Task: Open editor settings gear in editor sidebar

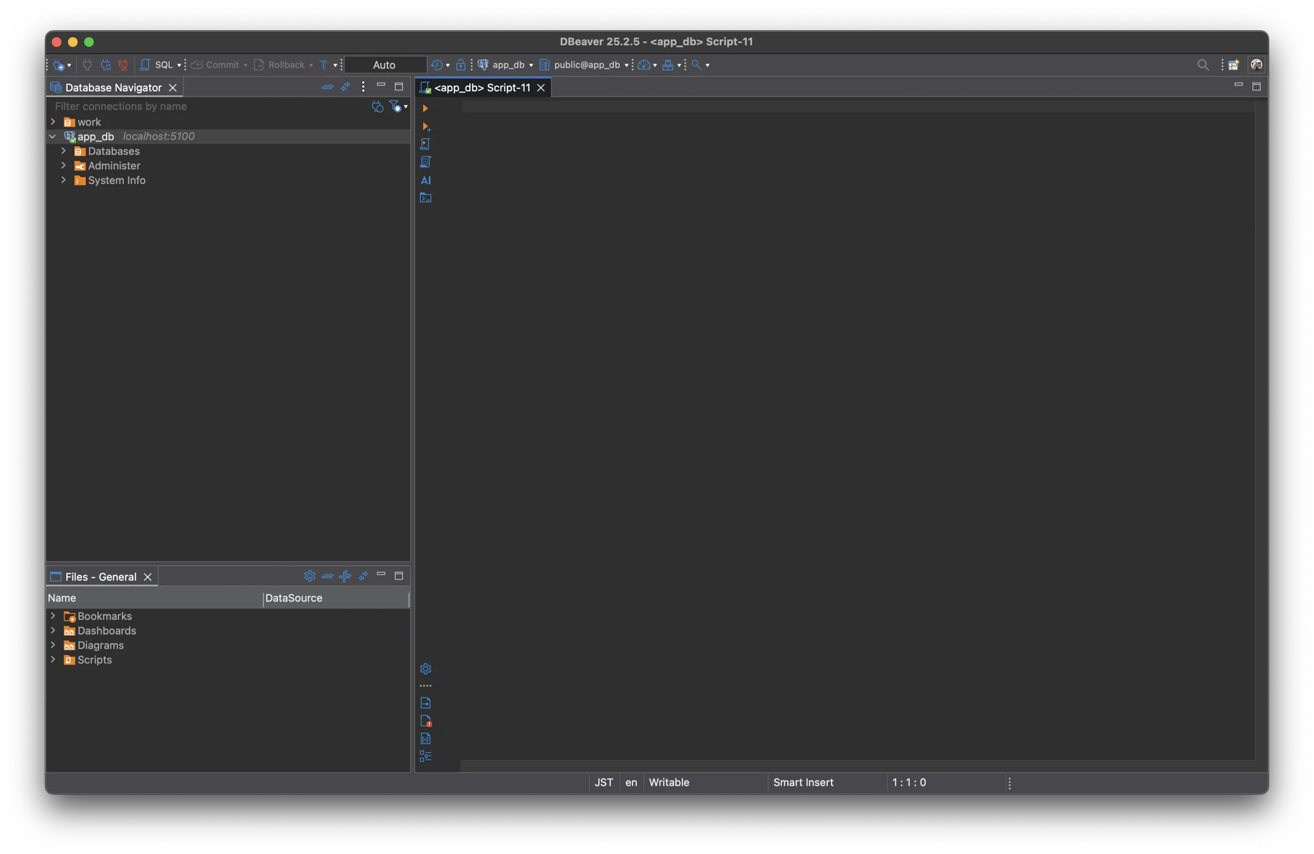Action: point(426,669)
